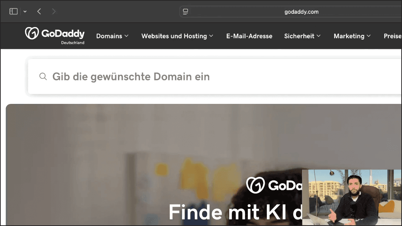Screen dimensions: 402x226
Task: Click the Deutschland label under logo
Action: coord(73,43)
